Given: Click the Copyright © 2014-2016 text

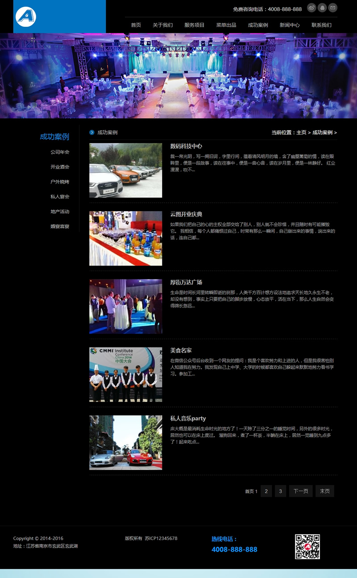Looking at the screenshot, I should (x=38, y=538).
